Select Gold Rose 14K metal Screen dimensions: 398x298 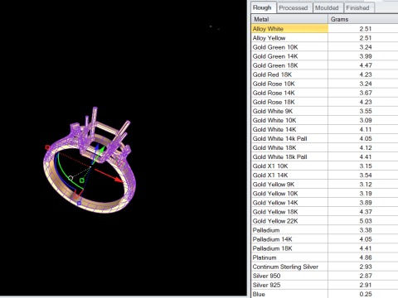(x=324, y=93)
